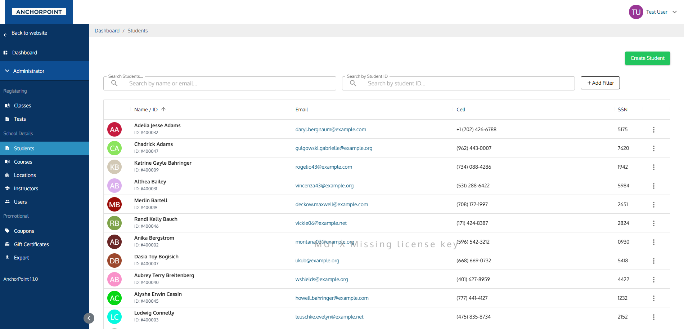Click the Classes sidebar icon

7,106
